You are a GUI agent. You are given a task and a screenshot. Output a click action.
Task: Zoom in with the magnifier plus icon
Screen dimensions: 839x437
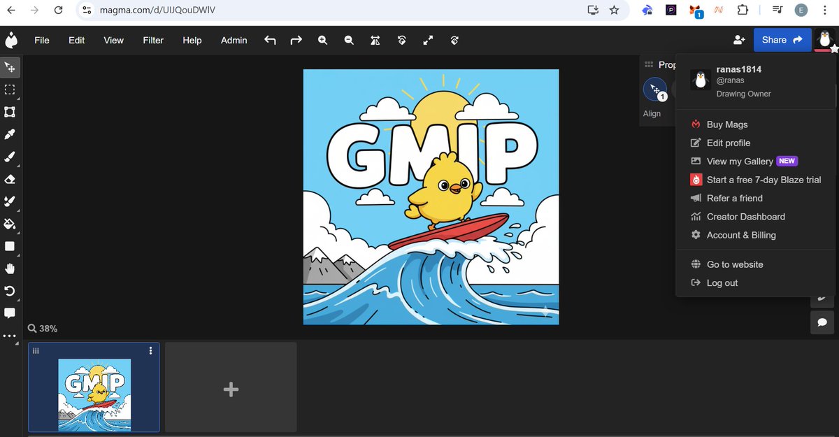(x=323, y=41)
